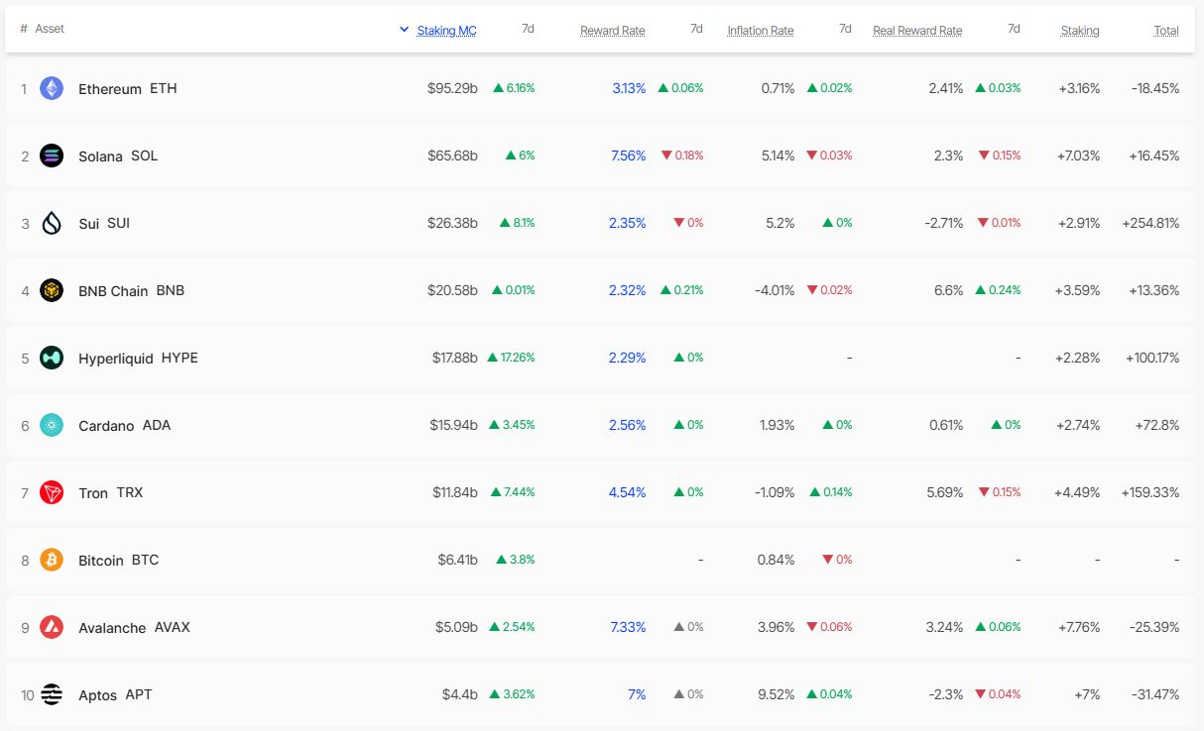Image resolution: width=1204 pixels, height=731 pixels.
Task: Open the Solana SOL asset name
Action: point(118,156)
